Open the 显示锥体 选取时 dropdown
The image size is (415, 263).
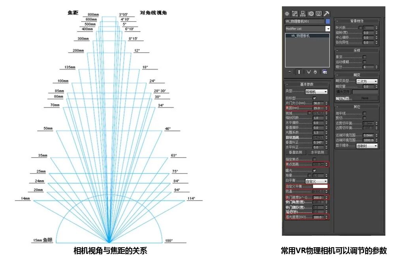point(367,146)
